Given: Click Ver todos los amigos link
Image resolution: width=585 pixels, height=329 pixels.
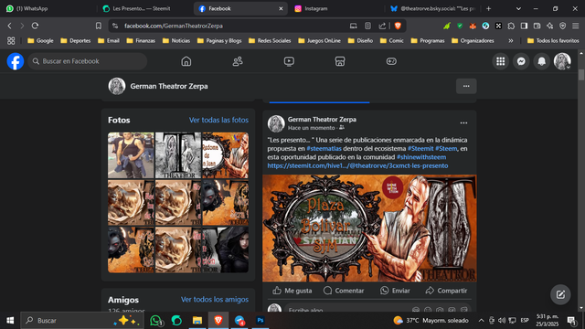Looking at the screenshot, I should click(215, 300).
